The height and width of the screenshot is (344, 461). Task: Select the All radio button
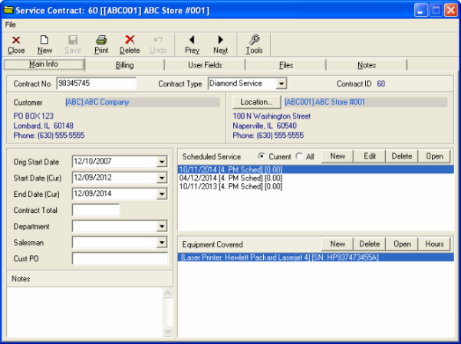pos(299,156)
